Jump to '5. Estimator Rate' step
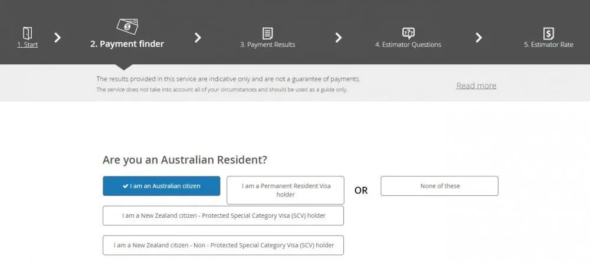The height and width of the screenshot is (262, 590). (548, 44)
